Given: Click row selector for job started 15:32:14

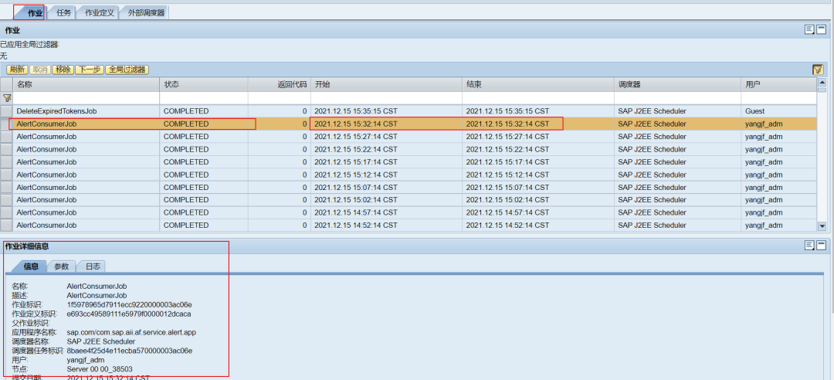Looking at the screenshot, I should 6,124.
